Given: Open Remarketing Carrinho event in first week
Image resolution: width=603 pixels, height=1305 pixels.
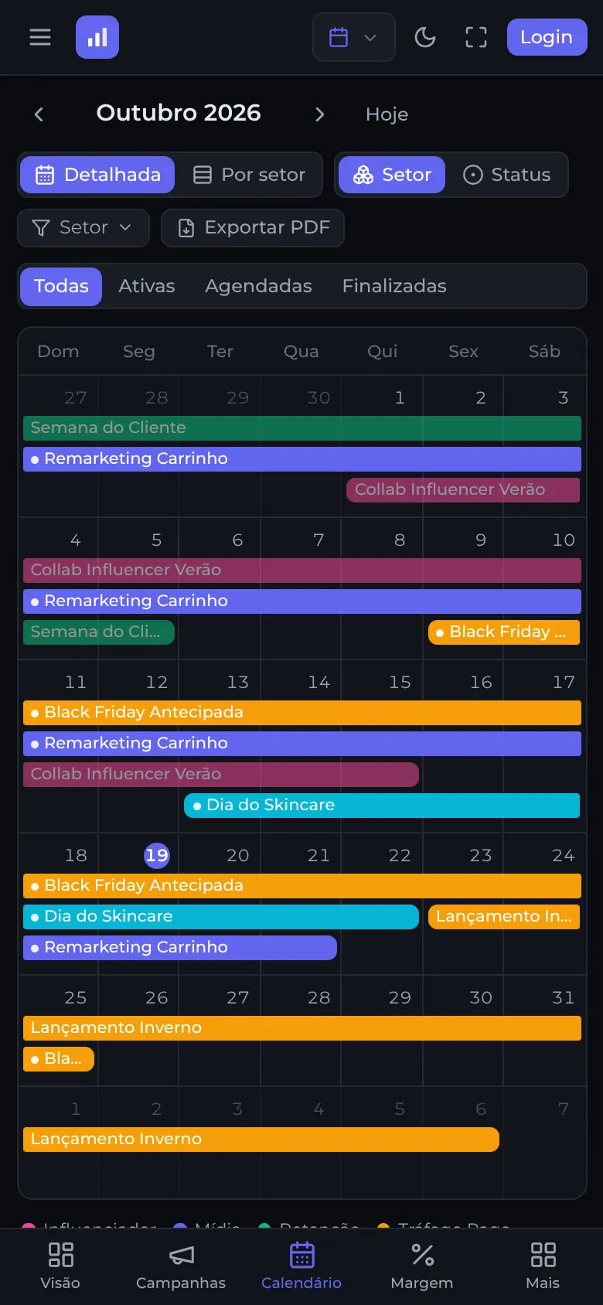Looking at the screenshot, I should point(302,458).
